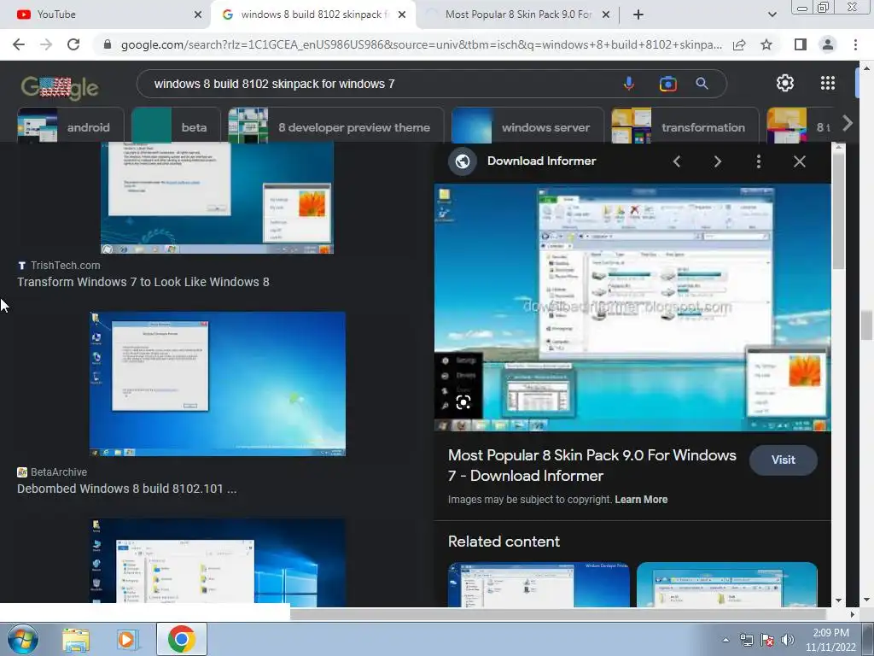Search inside image with Lens icon

[x=463, y=402]
